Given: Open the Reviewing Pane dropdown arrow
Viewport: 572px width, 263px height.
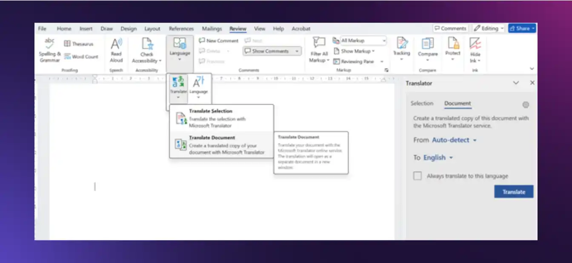Looking at the screenshot, I should point(382,62).
